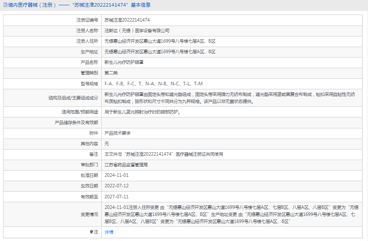Select the 第二类 management category cell
368x241 pixels.
[111, 73]
